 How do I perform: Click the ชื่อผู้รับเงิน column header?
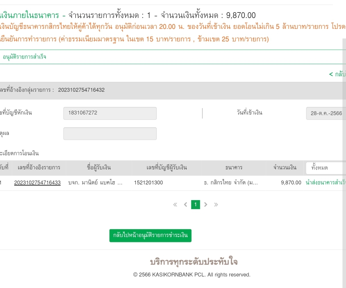[99, 167]
